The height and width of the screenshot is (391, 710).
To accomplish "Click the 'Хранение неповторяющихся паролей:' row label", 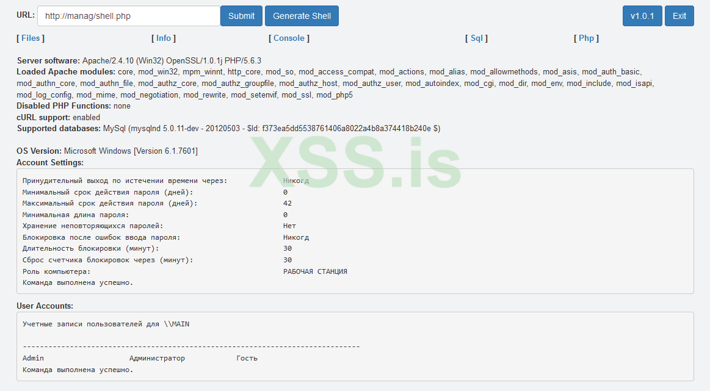I will pyautogui.click(x=93, y=226).
